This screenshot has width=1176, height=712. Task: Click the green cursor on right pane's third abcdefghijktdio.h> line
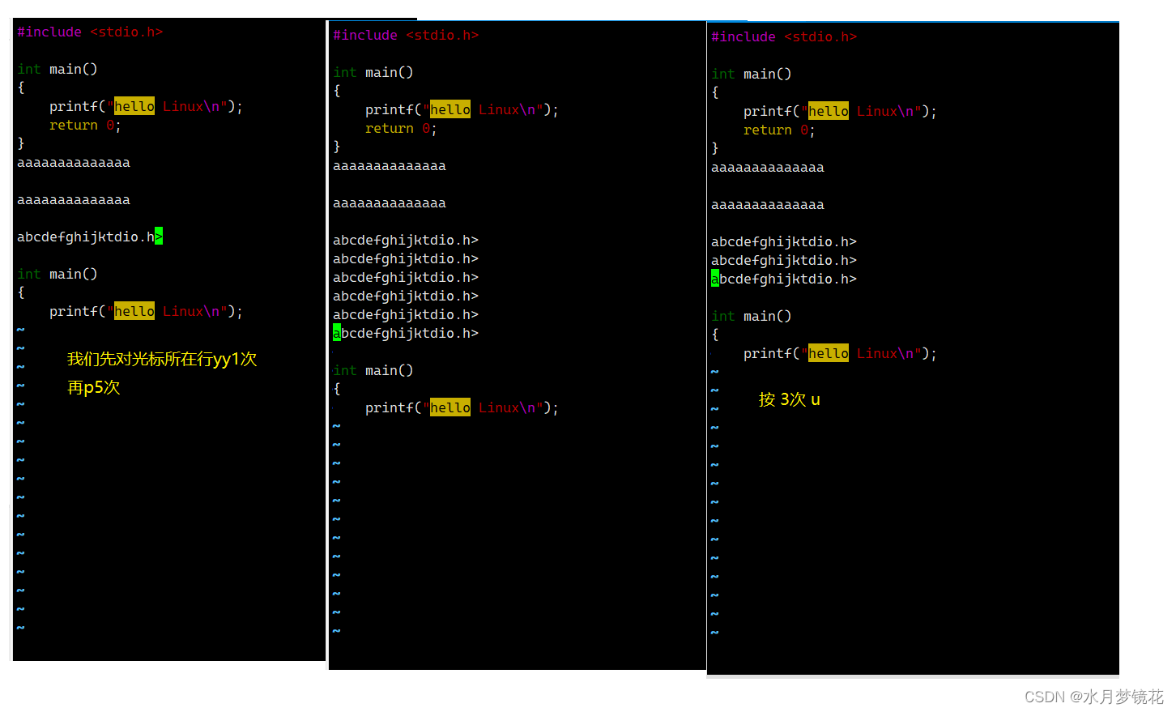coord(715,279)
